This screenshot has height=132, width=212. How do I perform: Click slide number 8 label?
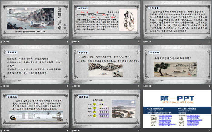139,131
